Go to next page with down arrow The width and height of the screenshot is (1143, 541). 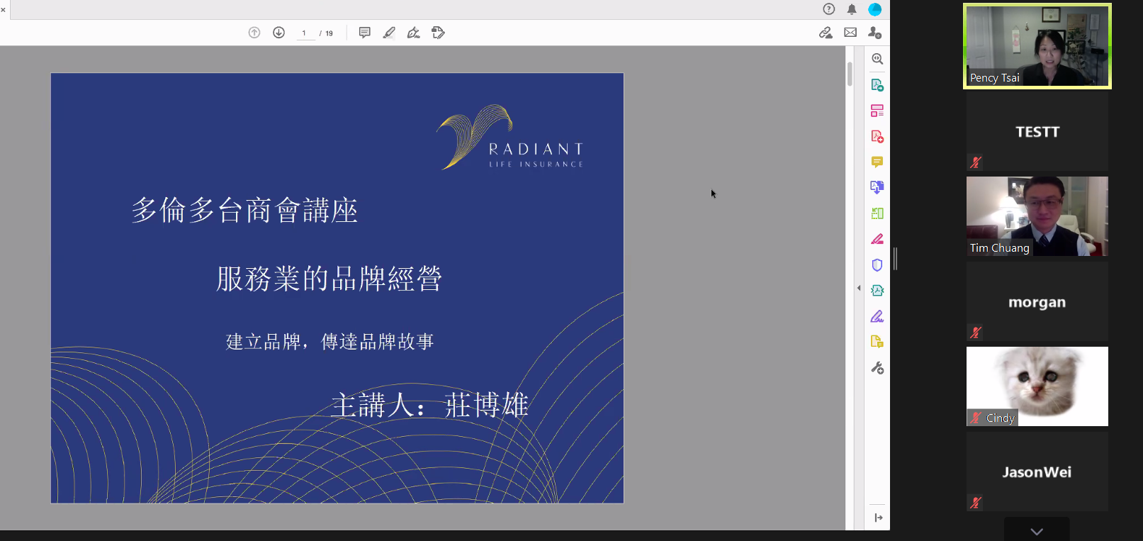click(x=279, y=33)
